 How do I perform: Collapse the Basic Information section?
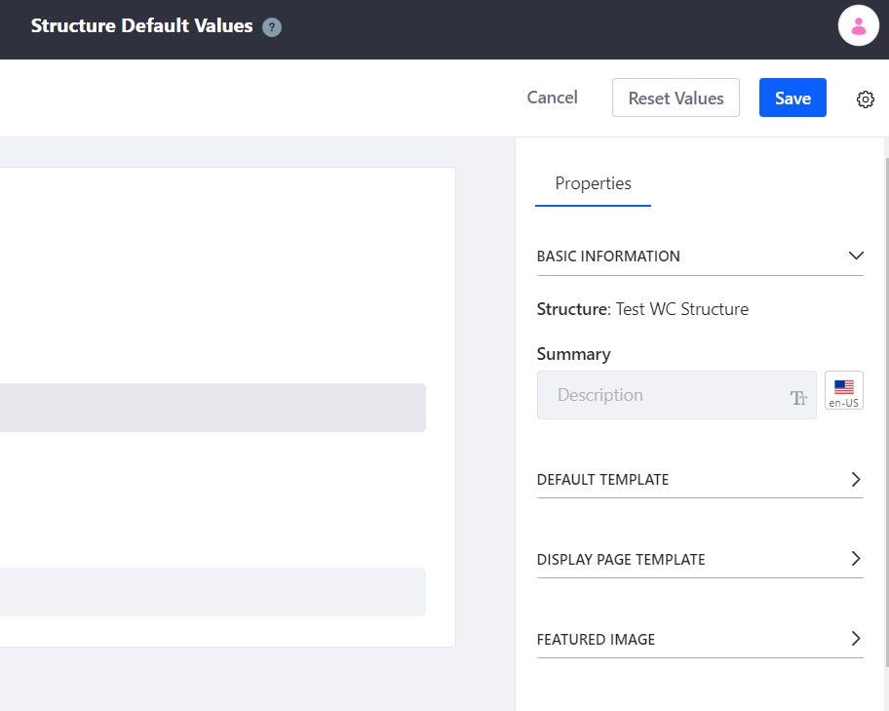[700, 257]
